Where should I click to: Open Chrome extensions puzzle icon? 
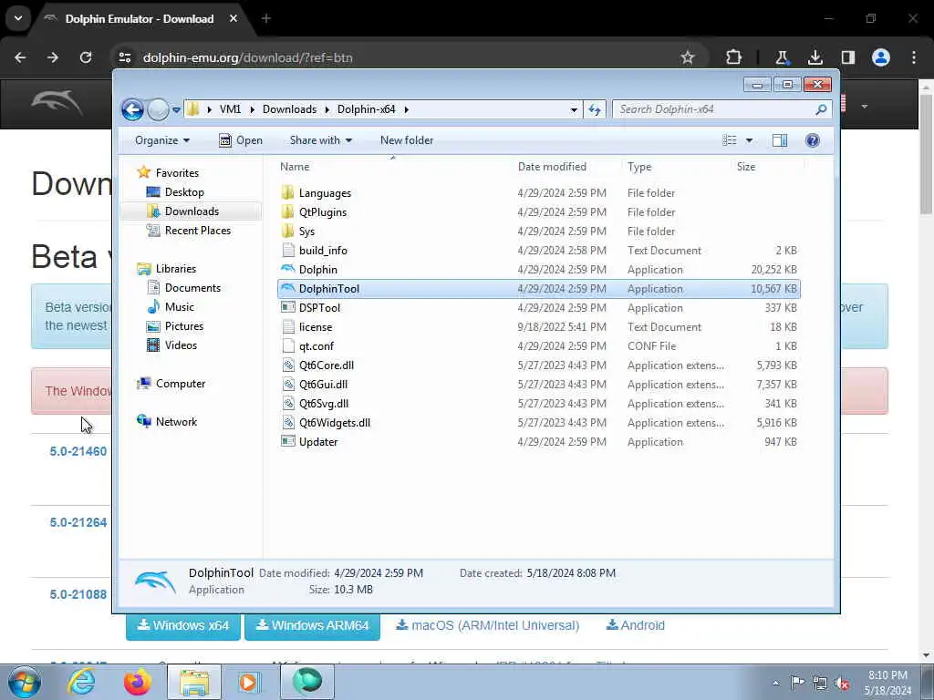734,57
